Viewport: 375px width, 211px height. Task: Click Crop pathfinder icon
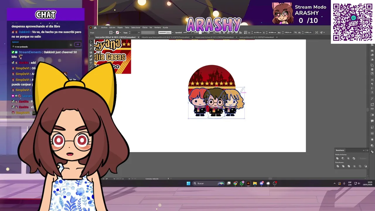[x=354, y=166]
